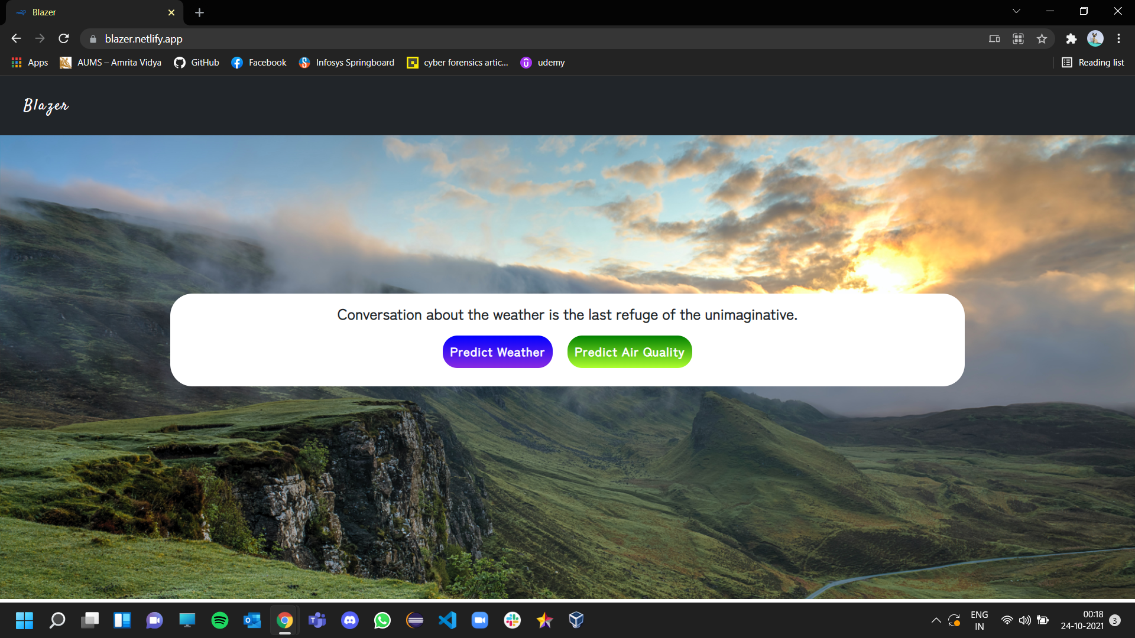Screen dimensions: 1135x638
Task: Open the Facebook bookmark
Action: coord(259,63)
